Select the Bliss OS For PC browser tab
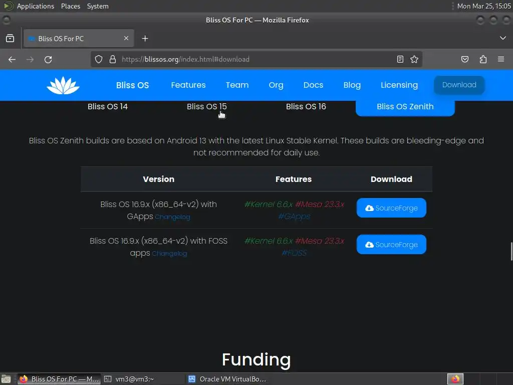Screen dimensions: 513x385 click(79, 38)
